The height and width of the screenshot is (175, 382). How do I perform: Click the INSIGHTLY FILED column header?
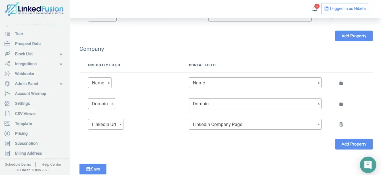tap(104, 65)
